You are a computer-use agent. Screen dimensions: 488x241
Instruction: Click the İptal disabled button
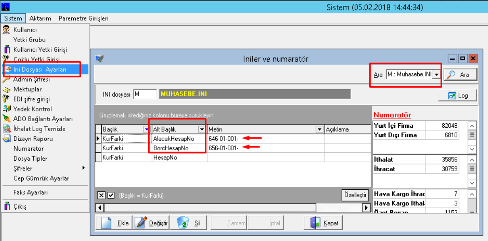[x=266, y=223]
